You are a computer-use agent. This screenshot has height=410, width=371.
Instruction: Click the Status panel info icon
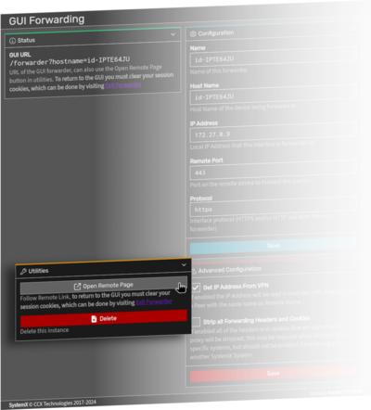[12, 41]
